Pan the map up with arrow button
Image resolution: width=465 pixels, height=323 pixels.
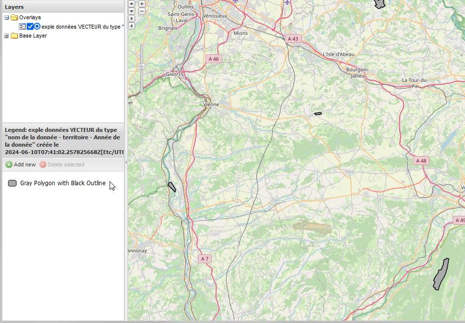pyautogui.click(x=131, y=3)
